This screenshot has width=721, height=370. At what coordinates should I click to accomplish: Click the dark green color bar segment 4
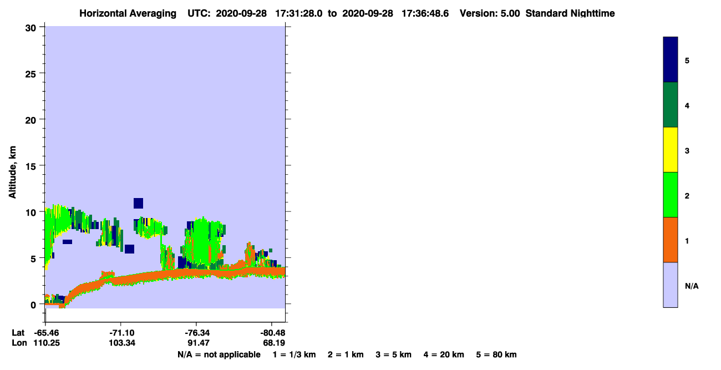coord(671,105)
